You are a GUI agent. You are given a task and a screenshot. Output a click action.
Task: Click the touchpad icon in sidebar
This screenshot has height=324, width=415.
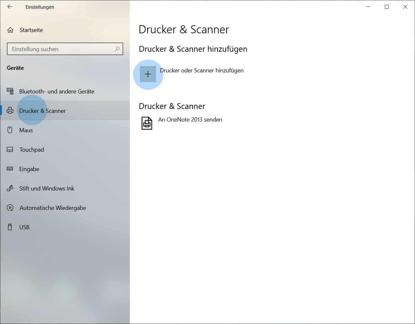(10, 149)
